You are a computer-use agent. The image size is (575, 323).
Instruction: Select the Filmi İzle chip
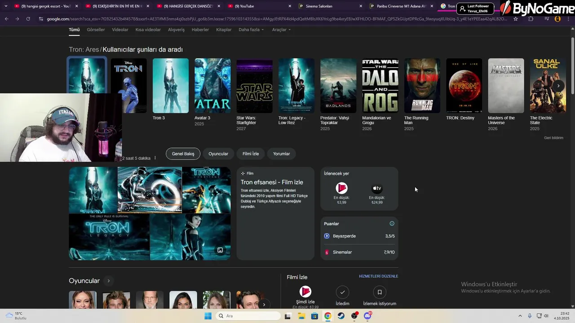click(x=251, y=153)
